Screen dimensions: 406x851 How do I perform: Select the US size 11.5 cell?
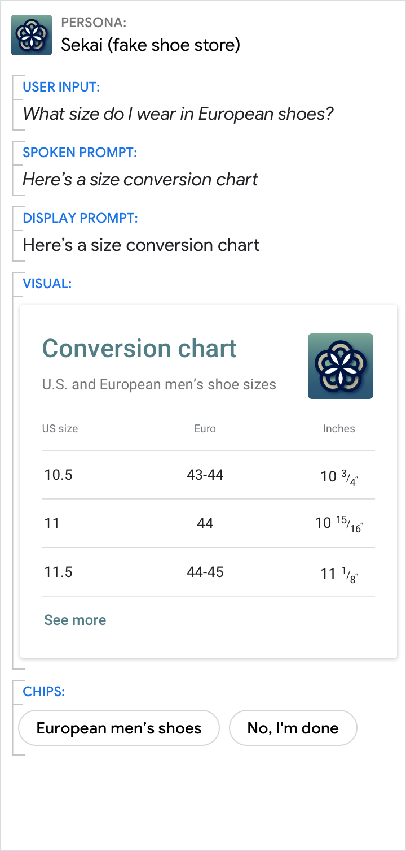58,572
